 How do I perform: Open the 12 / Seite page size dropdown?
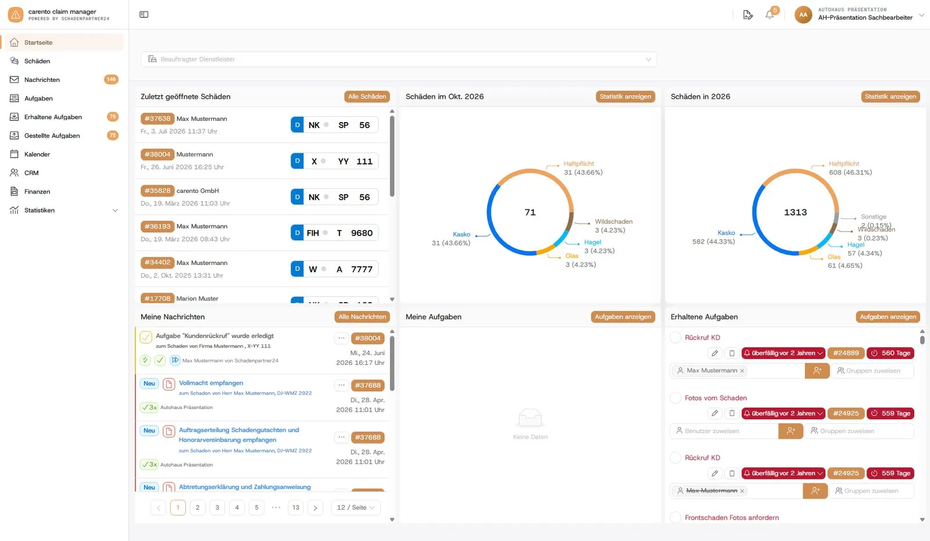pyautogui.click(x=356, y=507)
